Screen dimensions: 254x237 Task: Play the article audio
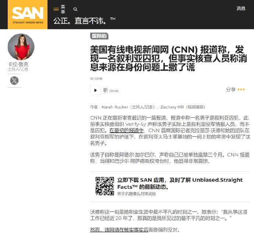pos(95,90)
